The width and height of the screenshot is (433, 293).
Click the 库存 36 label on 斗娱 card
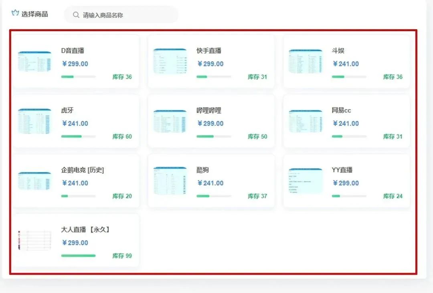[x=392, y=77]
